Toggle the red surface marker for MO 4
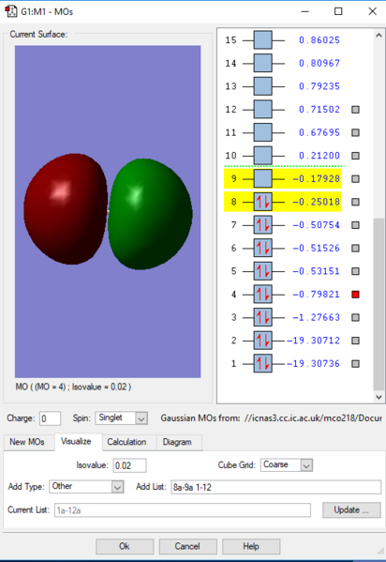 (x=355, y=295)
